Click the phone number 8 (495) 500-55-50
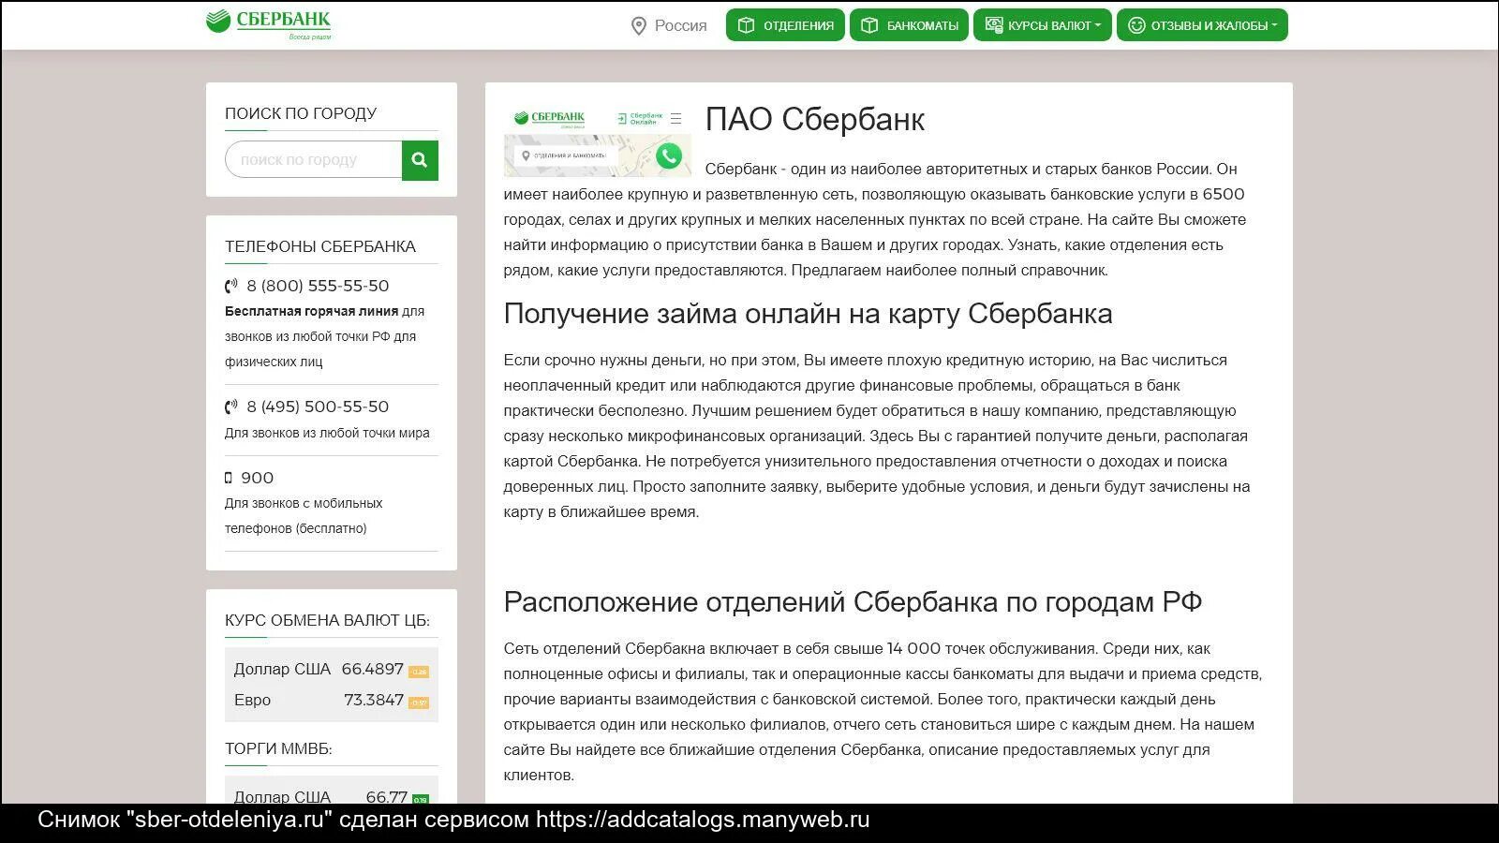The width and height of the screenshot is (1499, 843). pos(318,407)
